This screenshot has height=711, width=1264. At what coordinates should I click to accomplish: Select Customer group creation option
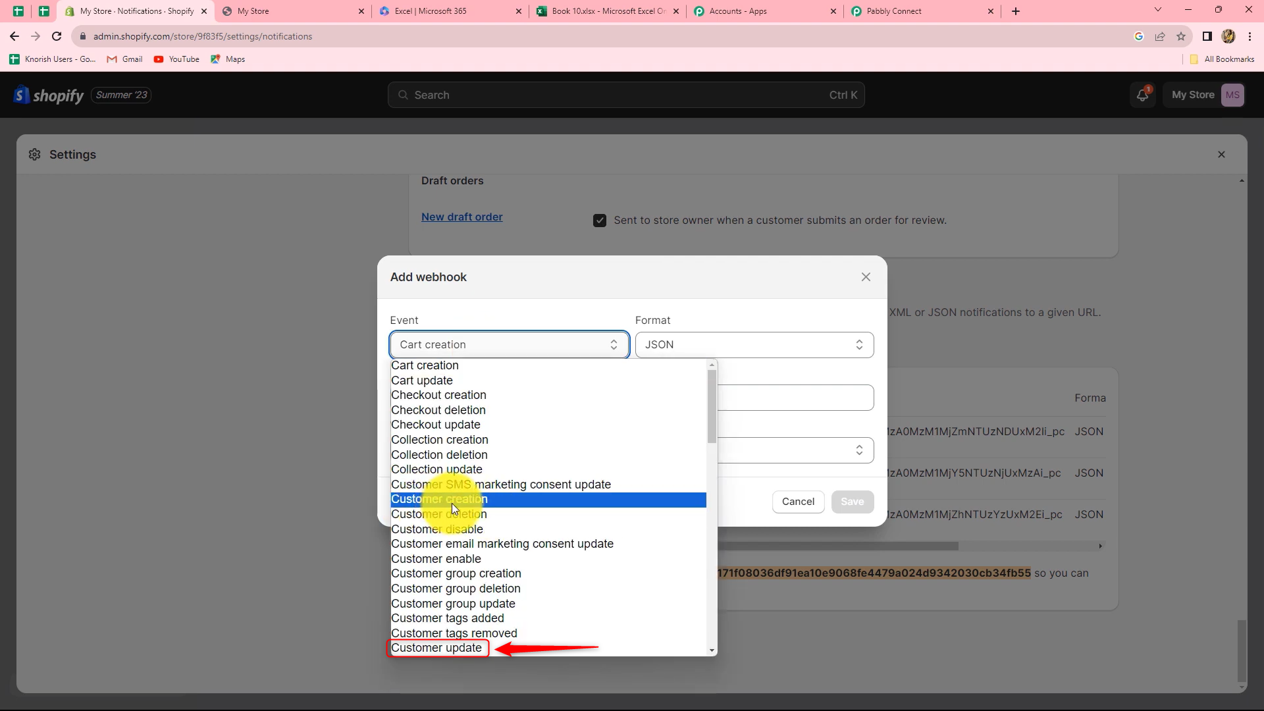[548, 573]
